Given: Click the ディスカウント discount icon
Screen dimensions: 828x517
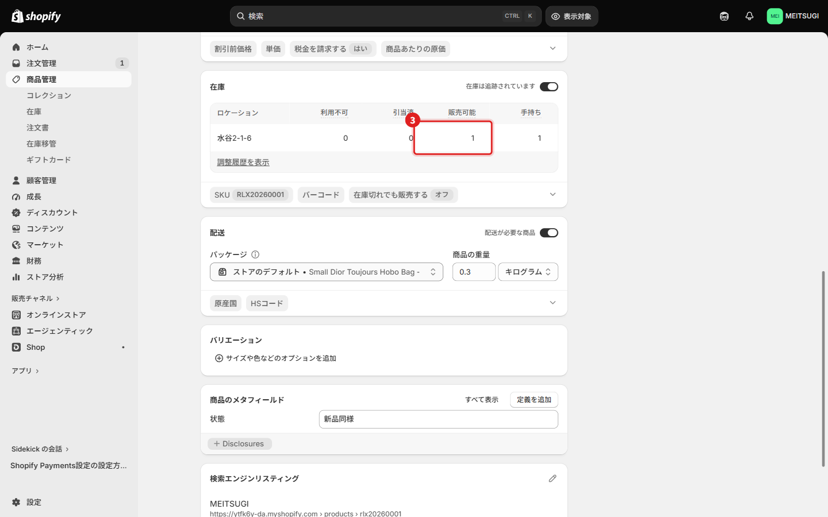Looking at the screenshot, I should click(x=16, y=213).
